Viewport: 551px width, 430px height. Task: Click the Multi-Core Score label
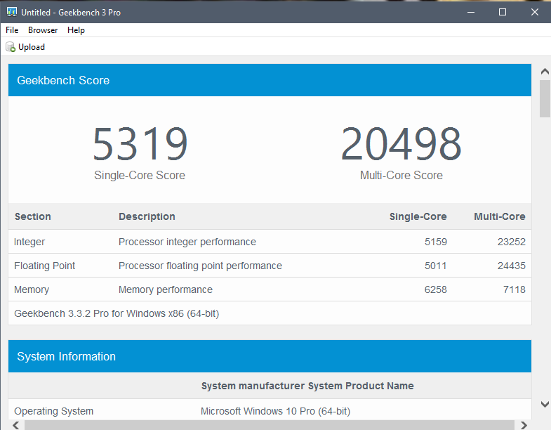click(x=401, y=175)
